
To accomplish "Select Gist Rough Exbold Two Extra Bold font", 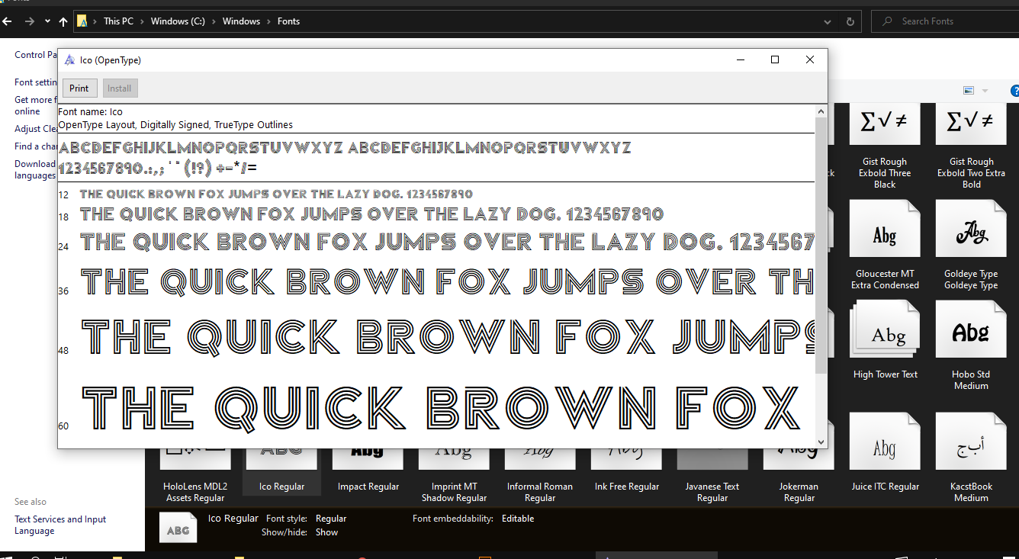I will point(971,147).
